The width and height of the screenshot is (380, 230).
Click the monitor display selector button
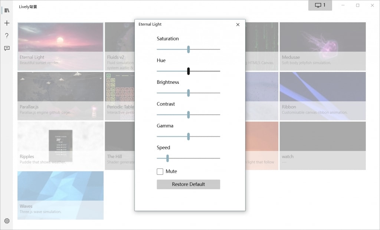click(x=320, y=5)
